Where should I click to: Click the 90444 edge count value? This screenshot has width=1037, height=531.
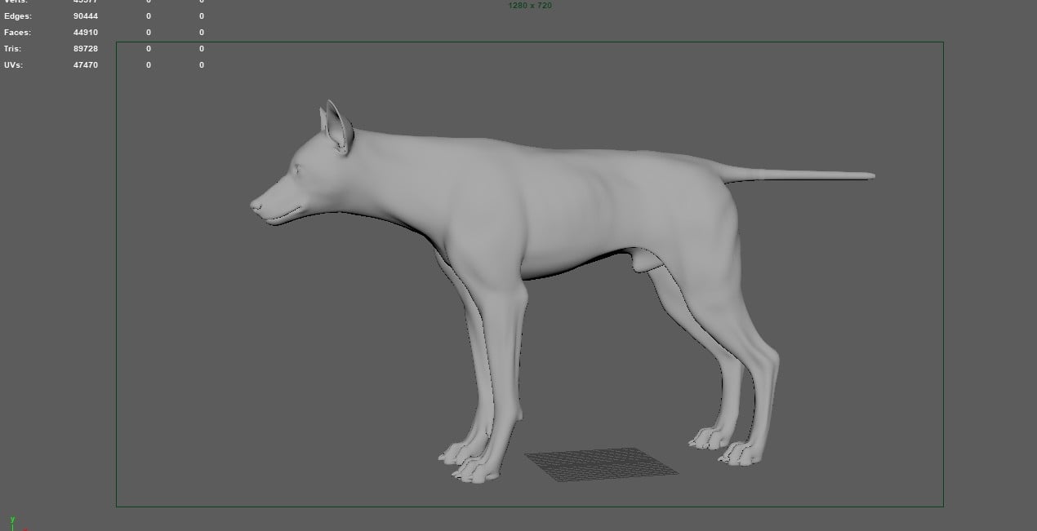tap(84, 15)
